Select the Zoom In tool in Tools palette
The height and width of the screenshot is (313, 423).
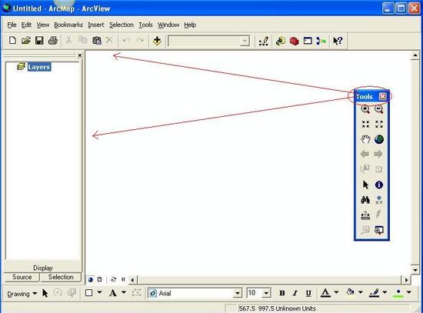coord(365,109)
